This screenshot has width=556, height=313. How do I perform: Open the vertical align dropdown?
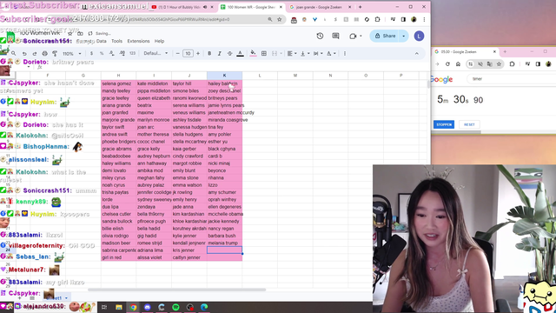click(305, 54)
